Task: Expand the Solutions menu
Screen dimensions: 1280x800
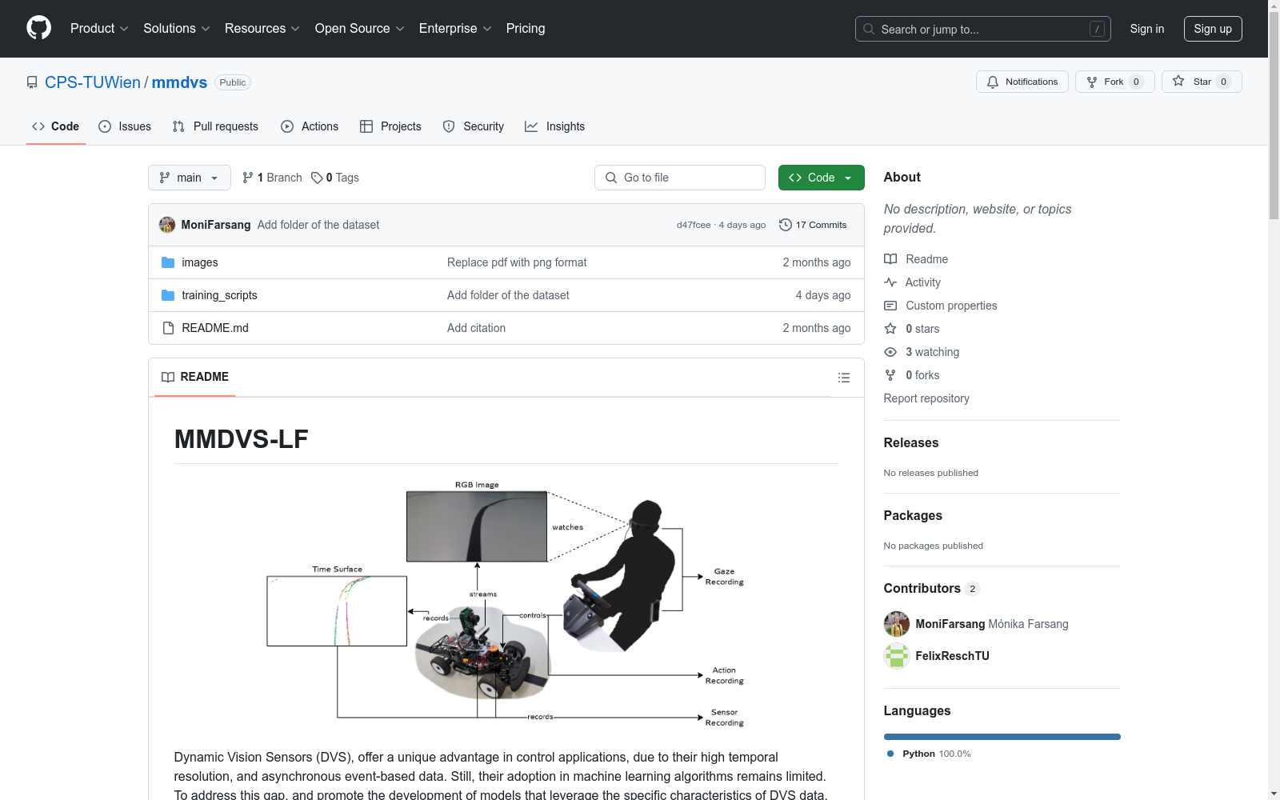Action: 177,28
